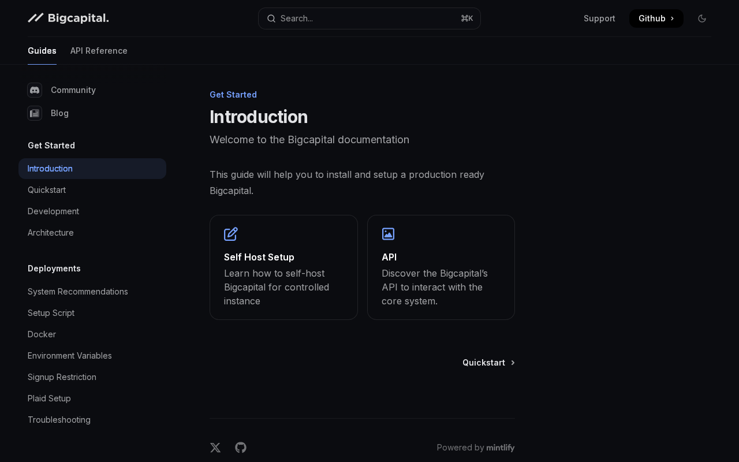The width and height of the screenshot is (739, 462).
Task: Select the Guides tab
Action: point(42,51)
